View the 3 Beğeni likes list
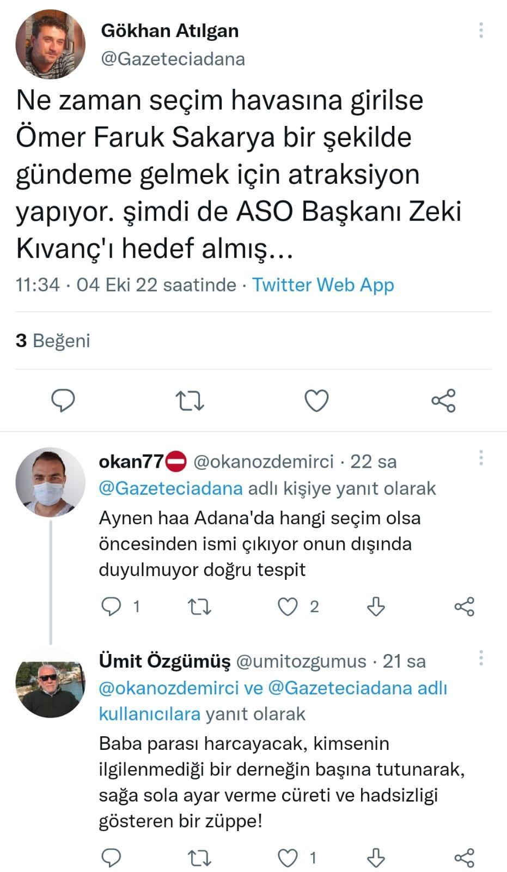507x872 pixels. tap(53, 341)
